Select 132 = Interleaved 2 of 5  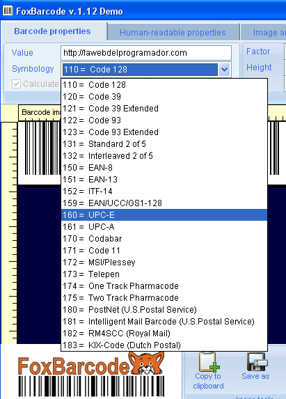click(164, 156)
